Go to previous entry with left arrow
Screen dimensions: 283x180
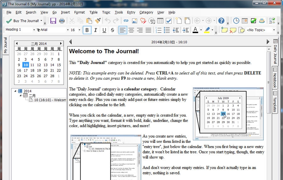(70, 42)
